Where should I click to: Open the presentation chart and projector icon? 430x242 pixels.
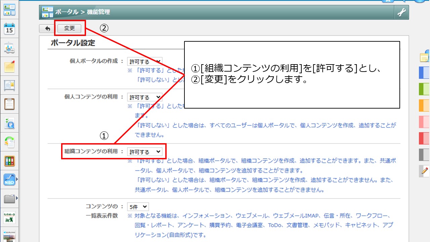coord(9,48)
